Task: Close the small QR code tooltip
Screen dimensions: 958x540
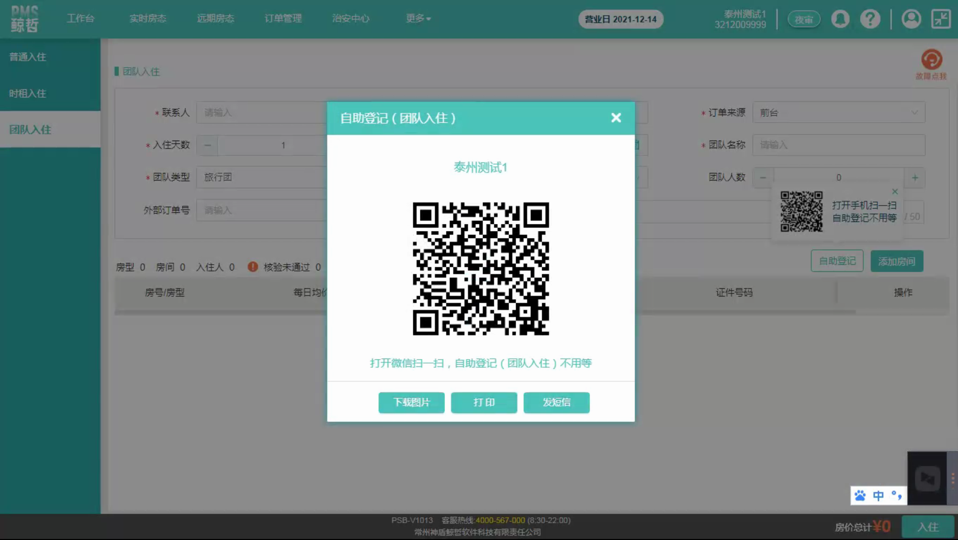Action: click(x=895, y=192)
